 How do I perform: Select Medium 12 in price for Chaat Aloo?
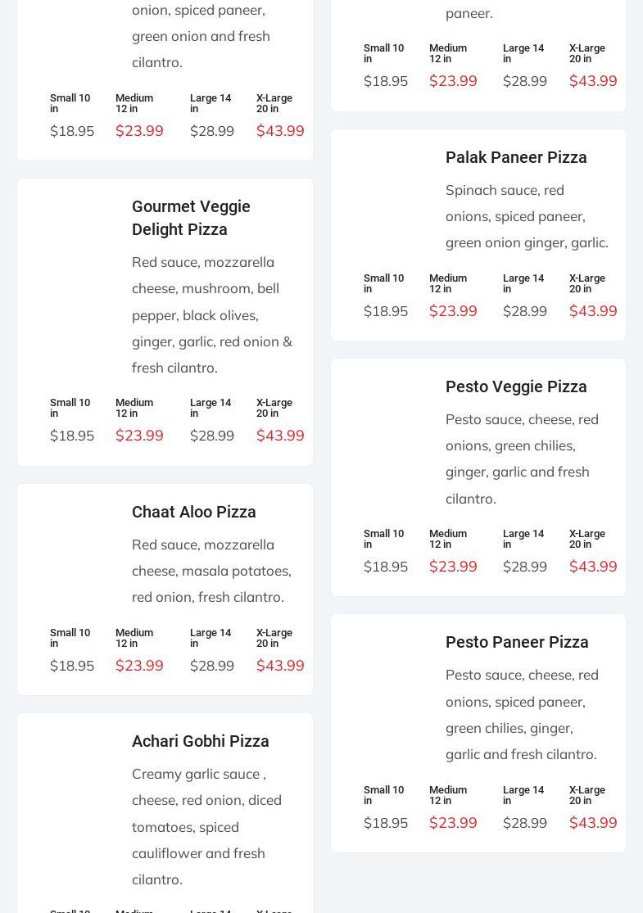[139, 665]
